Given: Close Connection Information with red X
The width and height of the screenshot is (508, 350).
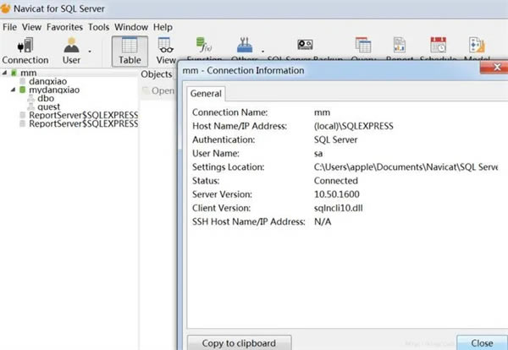Looking at the screenshot, I should pyautogui.click(x=495, y=68).
